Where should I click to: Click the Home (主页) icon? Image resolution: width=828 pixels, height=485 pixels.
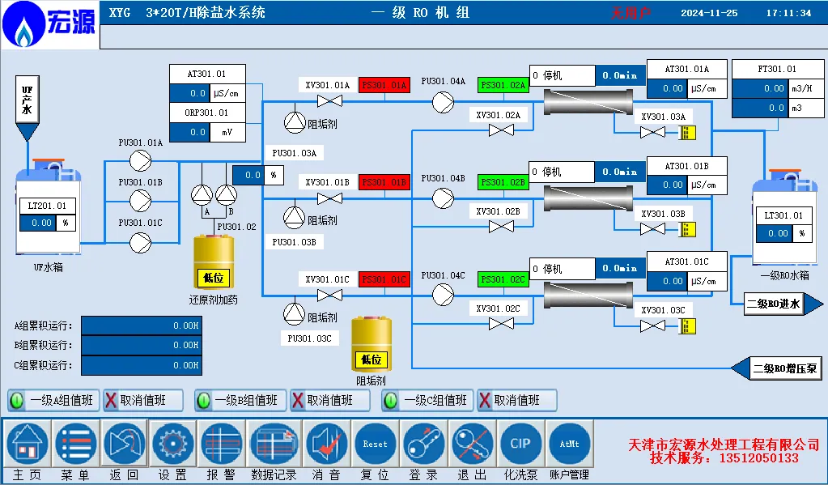[27, 444]
